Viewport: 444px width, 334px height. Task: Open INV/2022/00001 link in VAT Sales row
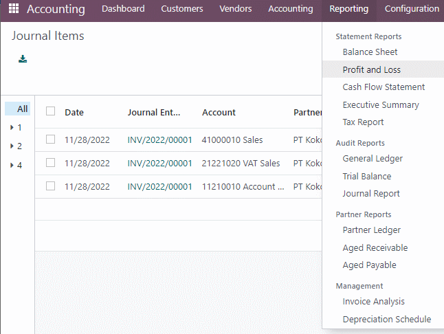(159, 164)
